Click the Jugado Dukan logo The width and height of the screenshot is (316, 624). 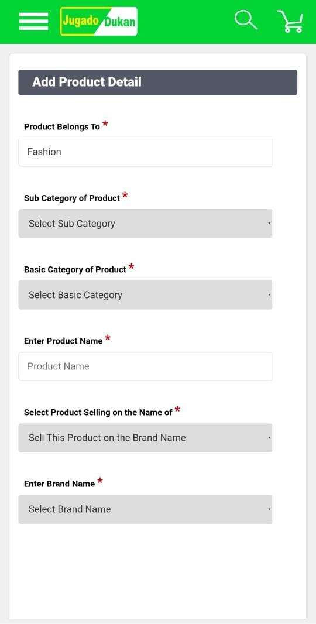[x=99, y=21]
